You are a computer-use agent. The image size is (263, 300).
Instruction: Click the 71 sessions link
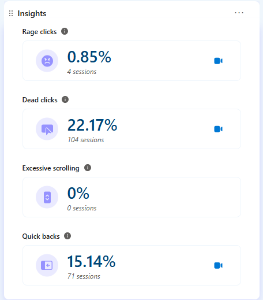pyautogui.click(x=84, y=276)
